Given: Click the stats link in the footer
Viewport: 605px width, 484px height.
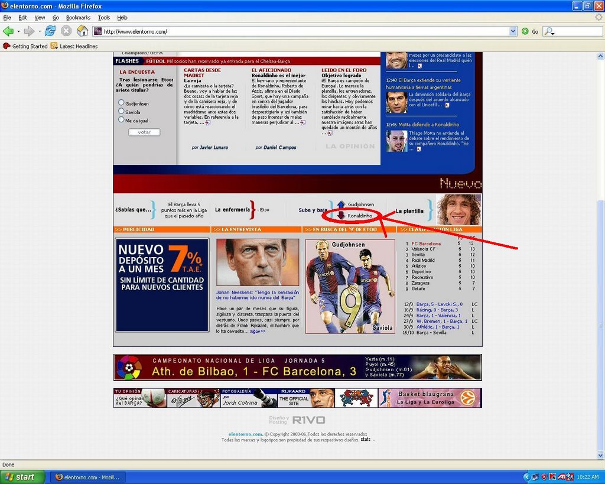Looking at the screenshot, I should point(365,439).
